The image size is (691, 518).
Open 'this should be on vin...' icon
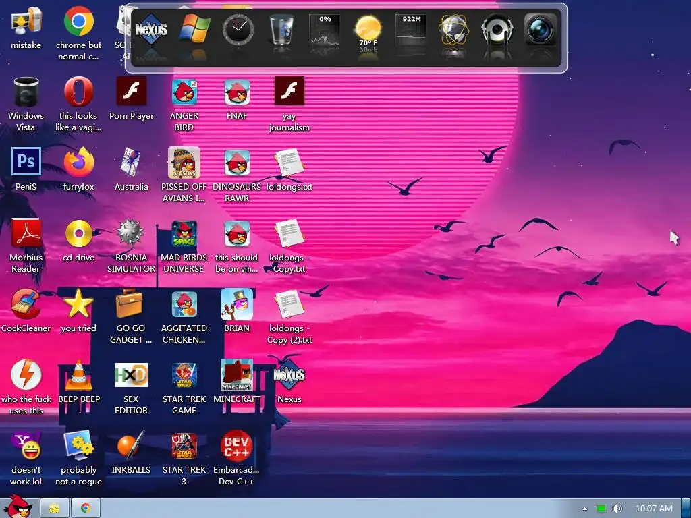237,233
